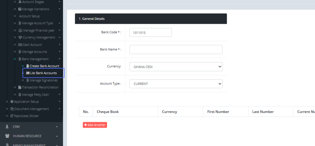Go to Manage Signatories
315x146 pixels.
pos(43,80)
